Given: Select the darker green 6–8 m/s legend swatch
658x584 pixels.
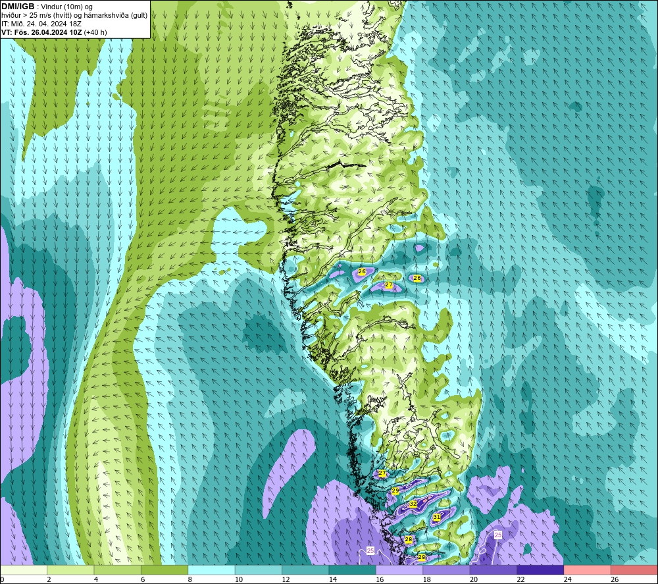Looking at the screenshot, I should tap(164, 570).
